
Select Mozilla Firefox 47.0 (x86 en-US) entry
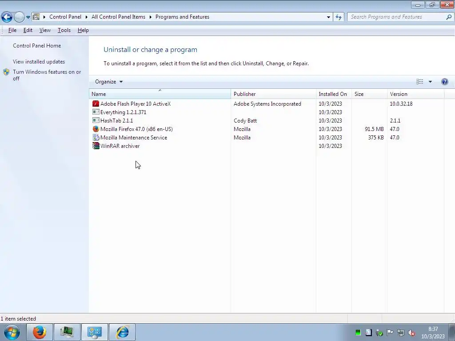(136, 129)
